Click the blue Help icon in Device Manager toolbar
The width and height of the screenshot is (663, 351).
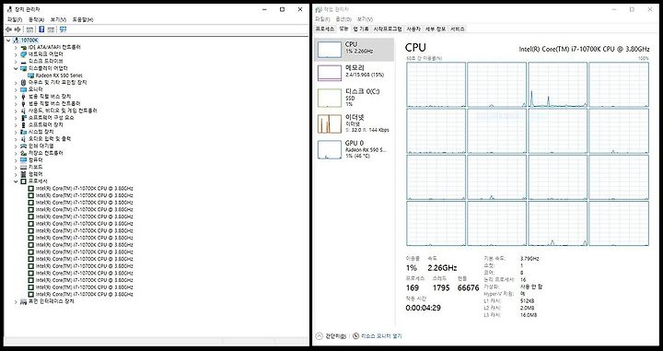pyautogui.click(x=41, y=29)
